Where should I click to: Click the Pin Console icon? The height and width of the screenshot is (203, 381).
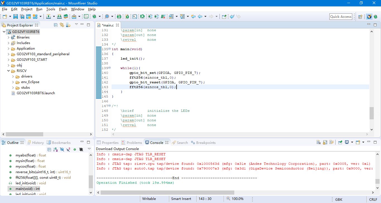(340, 142)
